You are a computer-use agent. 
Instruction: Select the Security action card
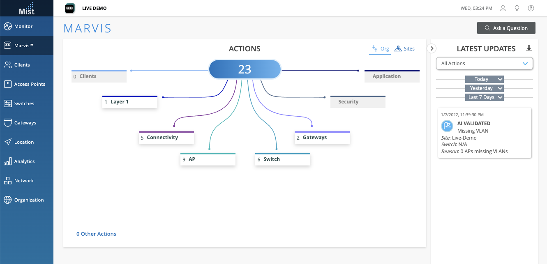point(358,102)
